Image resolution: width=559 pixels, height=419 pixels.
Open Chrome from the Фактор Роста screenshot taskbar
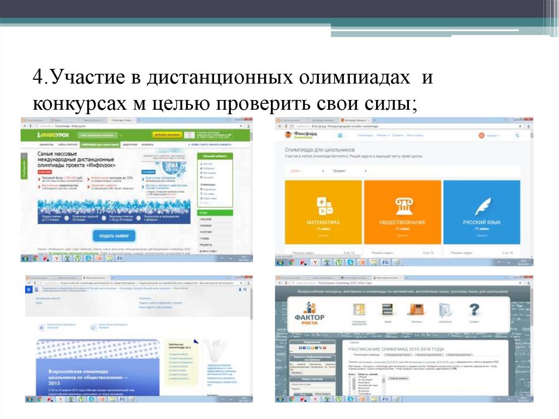pyautogui.click(x=291, y=399)
